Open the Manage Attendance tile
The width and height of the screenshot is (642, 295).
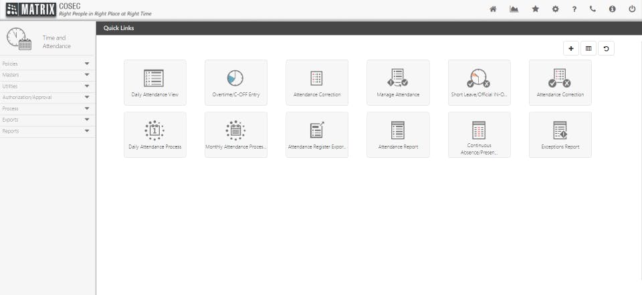click(x=398, y=83)
